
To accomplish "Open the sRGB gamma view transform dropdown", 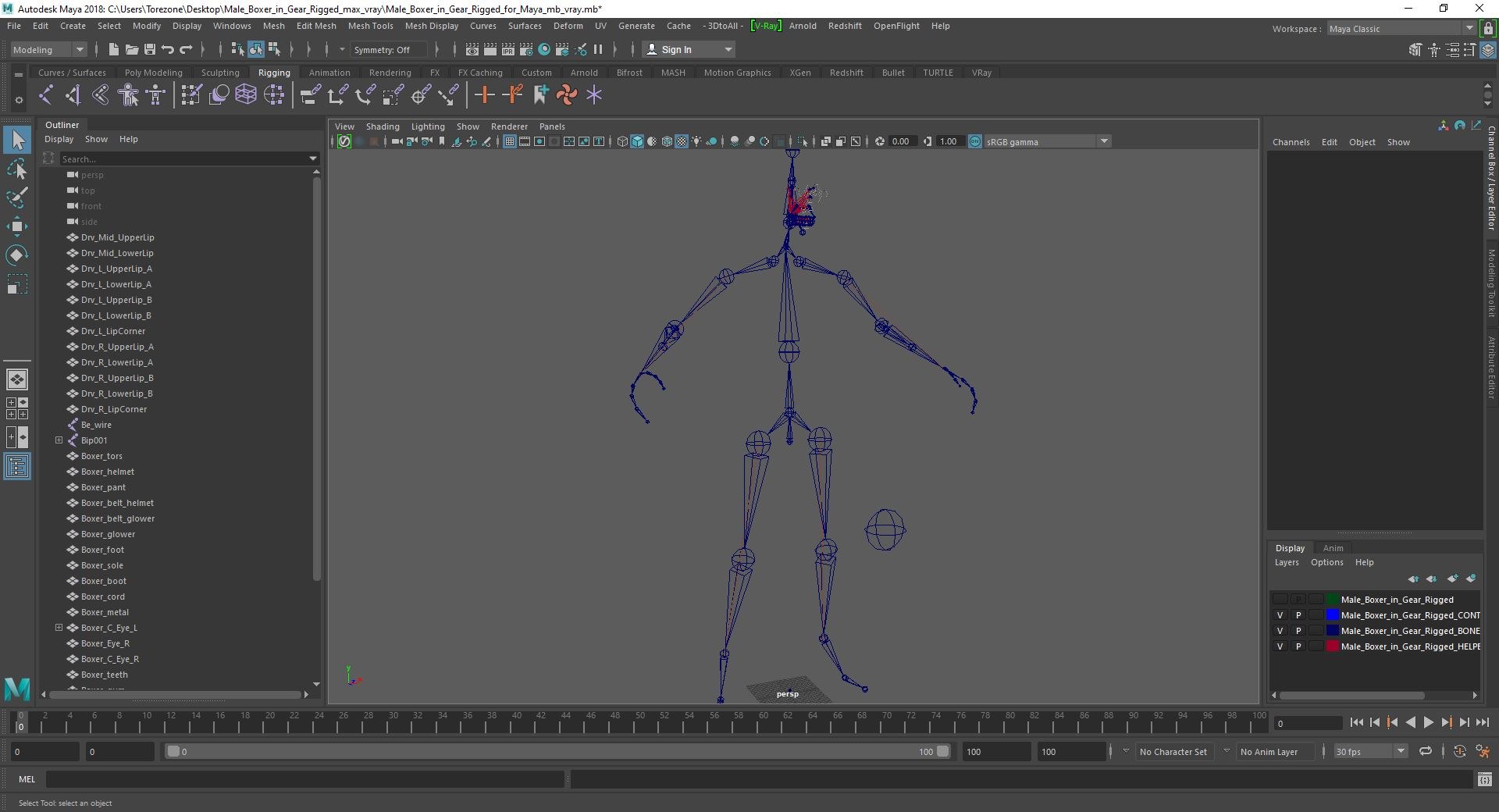I will 1046,141.
